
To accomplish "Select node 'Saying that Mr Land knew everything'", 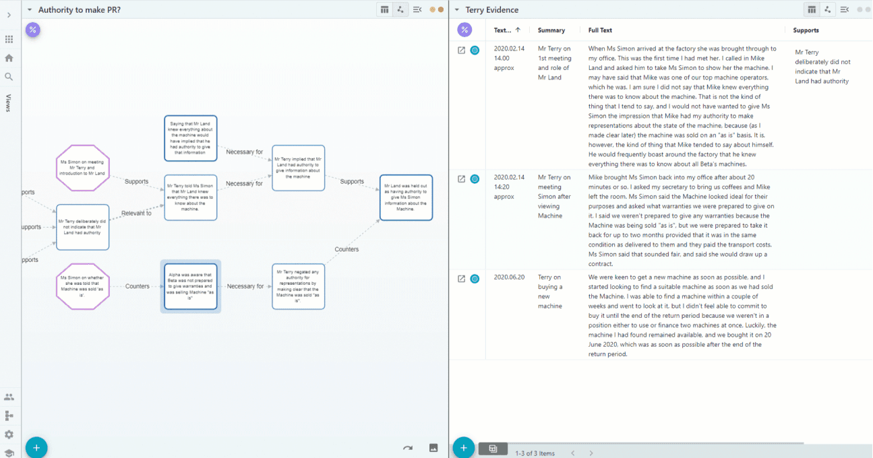I will click(191, 138).
